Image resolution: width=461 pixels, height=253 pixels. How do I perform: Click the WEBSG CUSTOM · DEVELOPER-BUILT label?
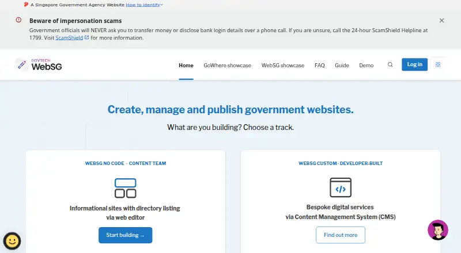[341, 163]
